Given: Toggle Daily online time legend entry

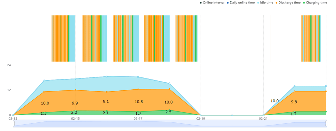Looking at the screenshot, I should click(x=241, y=3).
